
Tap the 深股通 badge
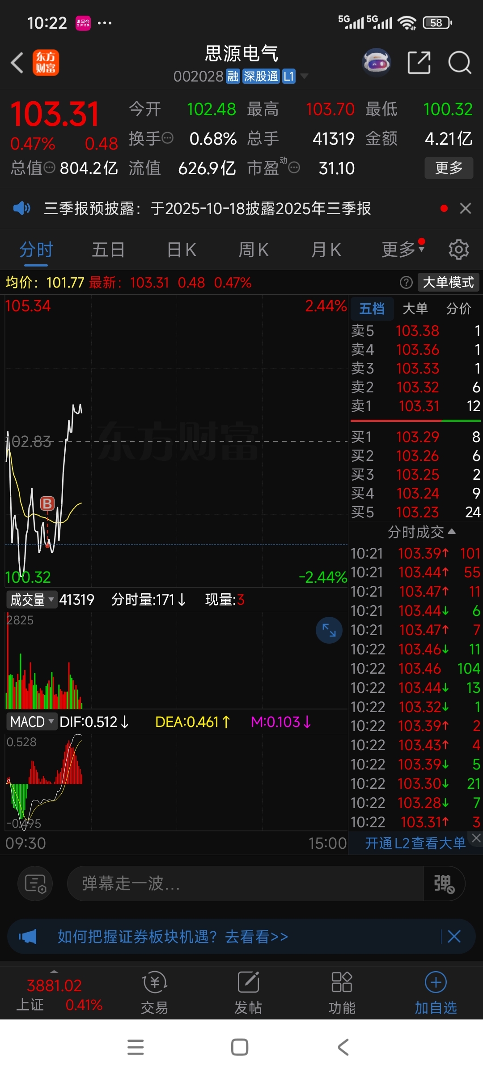pyautogui.click(x=261, y=76)
